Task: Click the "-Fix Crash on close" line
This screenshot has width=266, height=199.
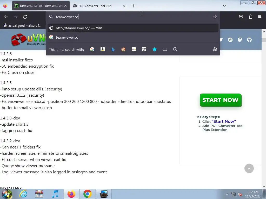Action: 17,73
